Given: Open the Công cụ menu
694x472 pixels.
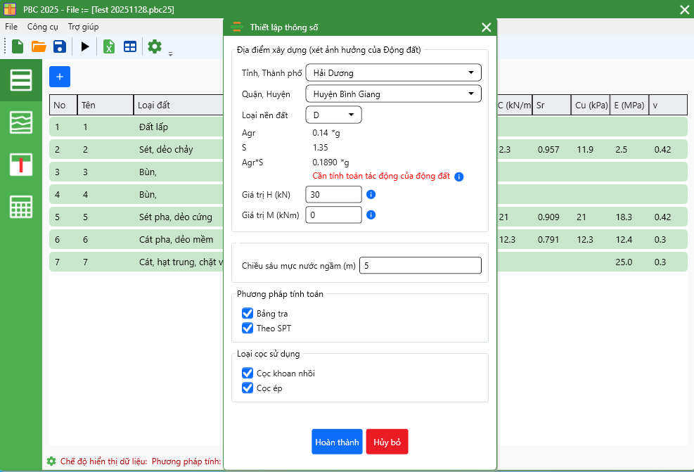Looking at the screenshot, I should [42, 27].
